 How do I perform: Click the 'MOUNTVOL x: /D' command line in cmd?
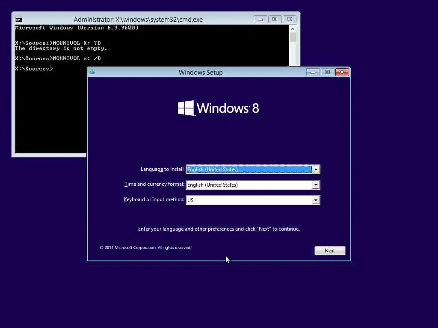[58, 58]
